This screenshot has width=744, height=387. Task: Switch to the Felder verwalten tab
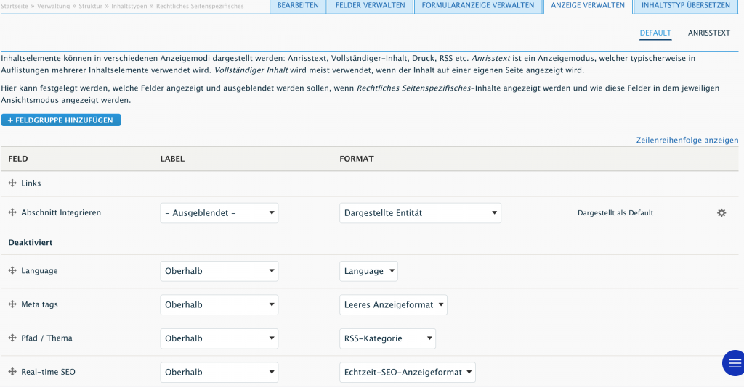pos(370,6)
